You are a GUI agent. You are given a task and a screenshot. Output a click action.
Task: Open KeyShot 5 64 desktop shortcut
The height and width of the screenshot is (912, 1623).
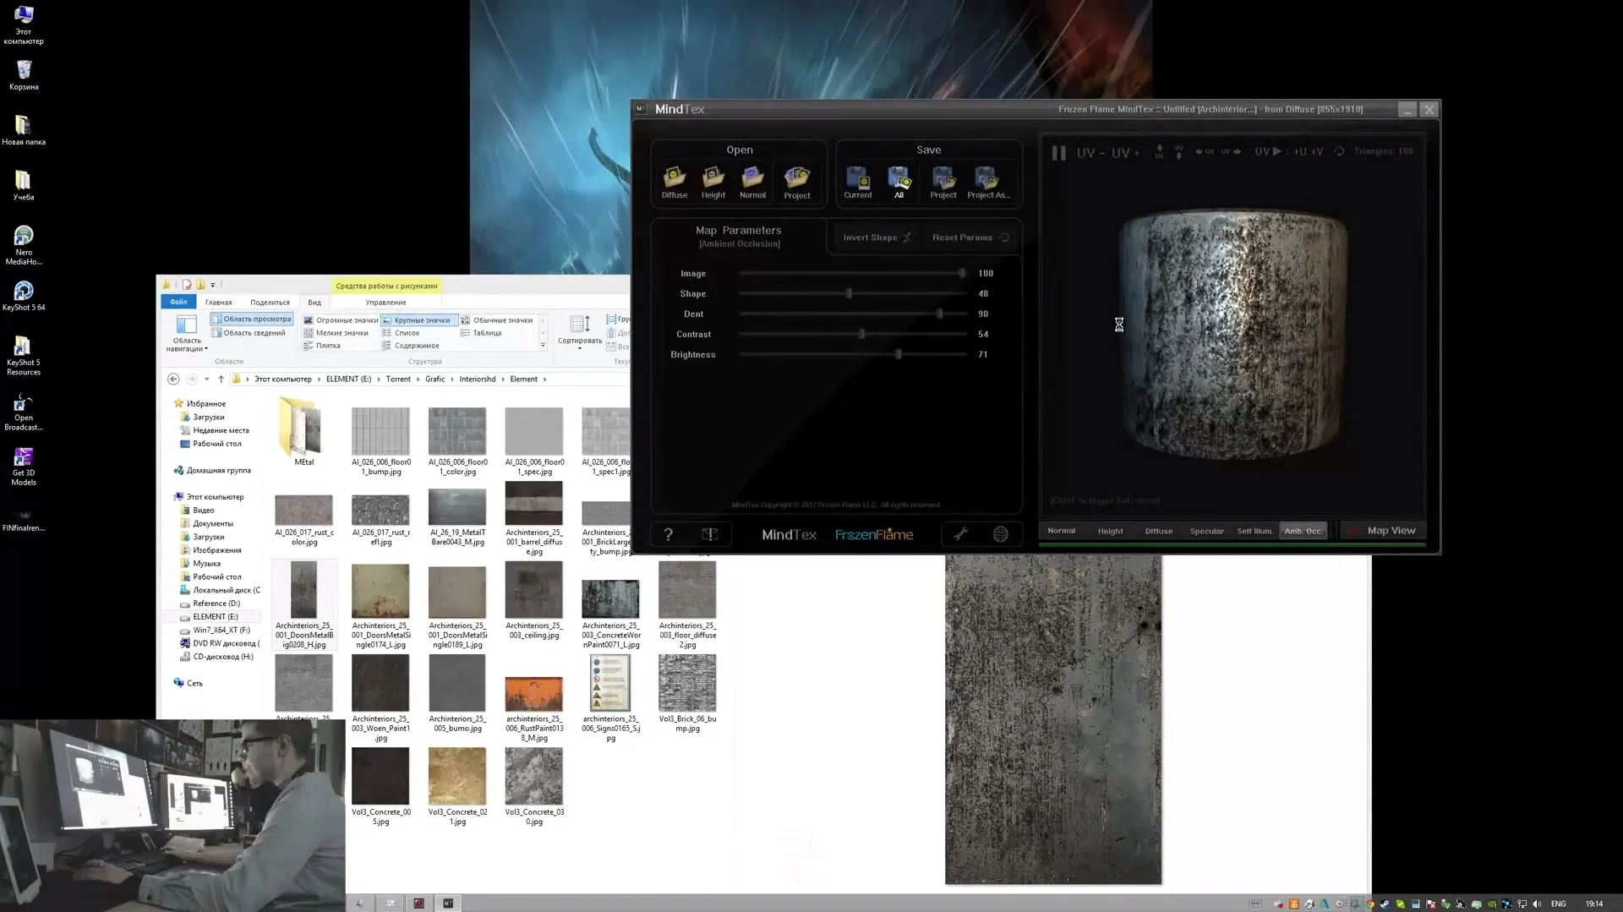click(24, 296)
